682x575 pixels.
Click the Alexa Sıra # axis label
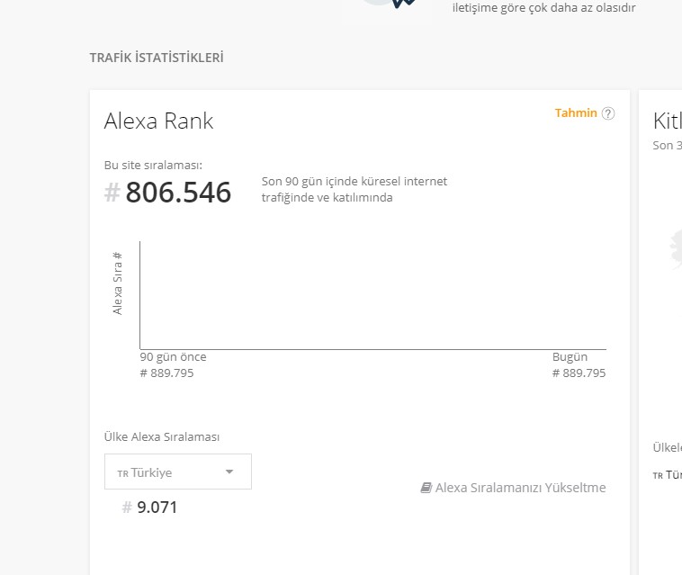tap(118, 283)
